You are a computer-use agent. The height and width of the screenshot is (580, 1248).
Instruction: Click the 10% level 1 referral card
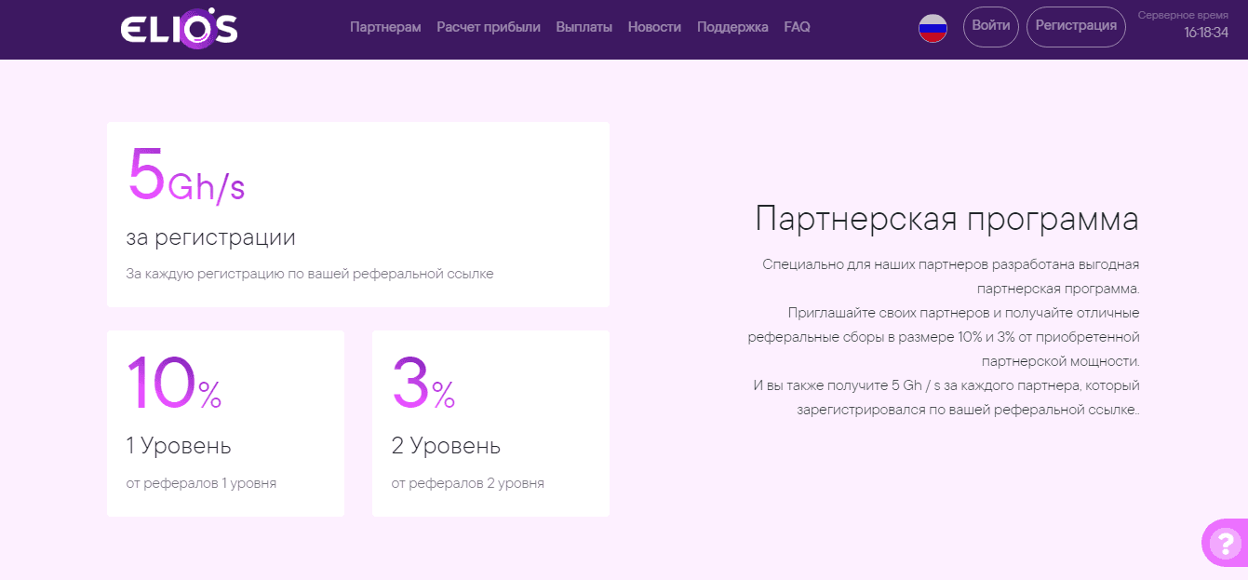click(225, 423)
